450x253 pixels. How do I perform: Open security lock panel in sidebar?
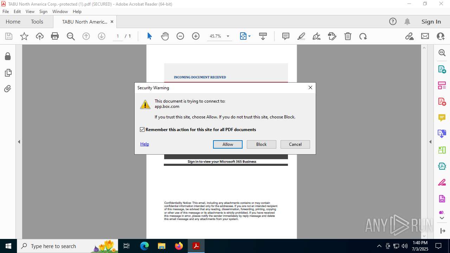click(x=8, y=56)
